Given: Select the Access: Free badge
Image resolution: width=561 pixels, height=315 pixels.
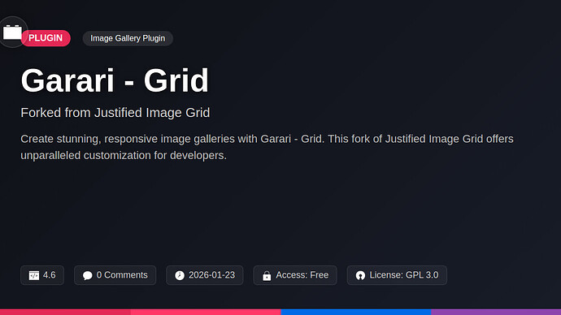Looking at the screenshot, I should (295, 275).
